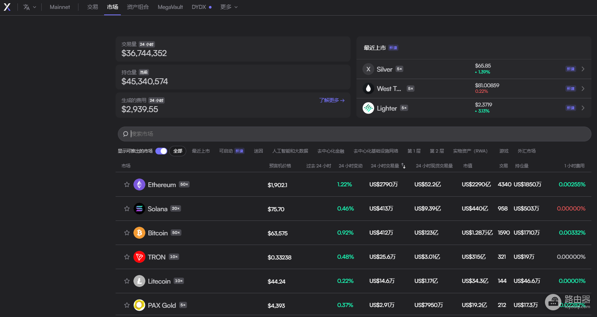
Task: Select the 市场 tab
Action: [113, 7]
